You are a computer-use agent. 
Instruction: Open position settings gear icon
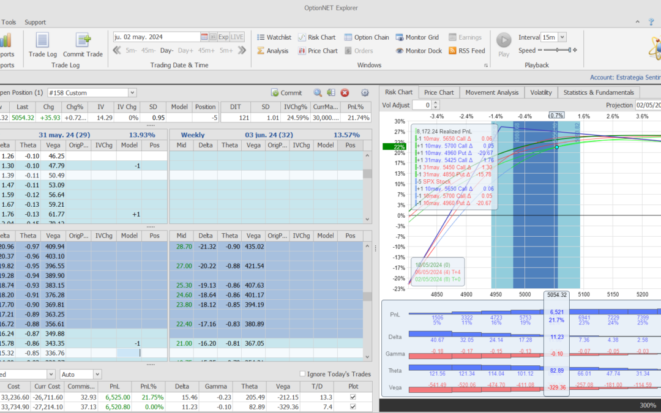pos(365,93)
